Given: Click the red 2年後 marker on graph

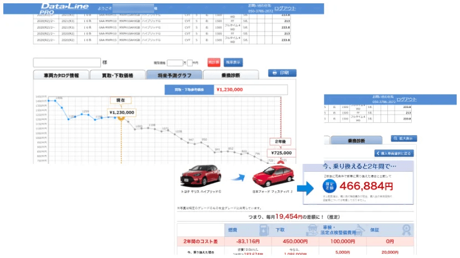Looking at the screenshot, I should (x=280, y=163).
